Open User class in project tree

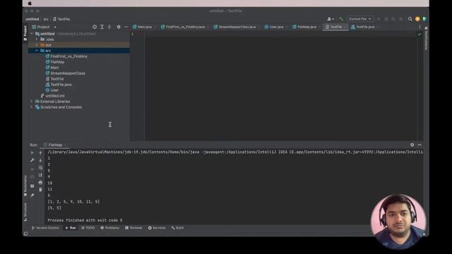(x=52, y=90)
